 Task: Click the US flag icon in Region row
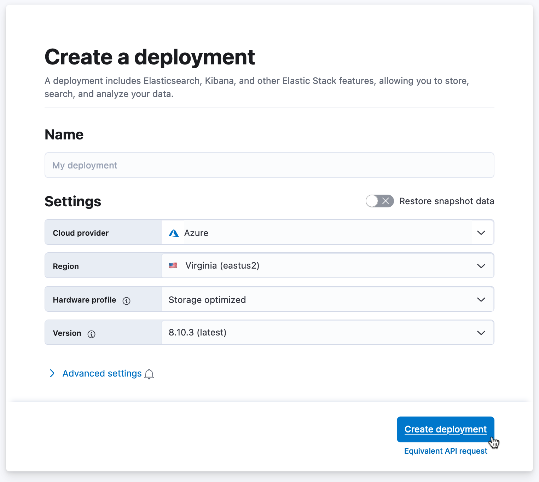point(173,265)
